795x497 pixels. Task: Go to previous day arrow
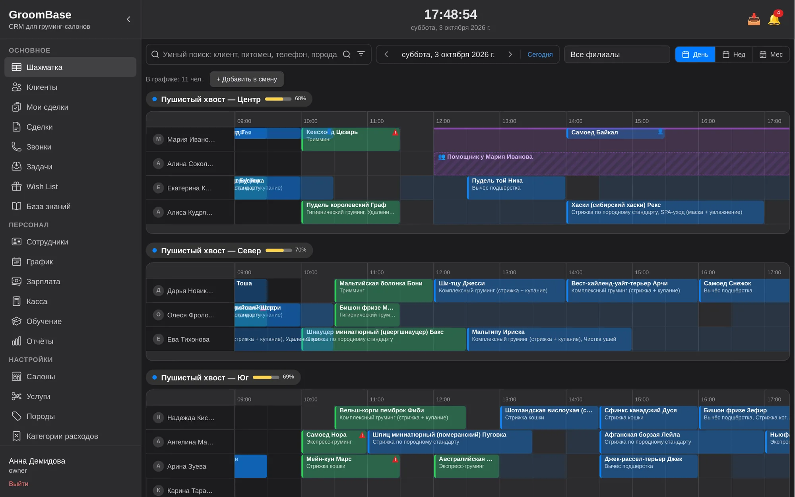click(386, 54)
